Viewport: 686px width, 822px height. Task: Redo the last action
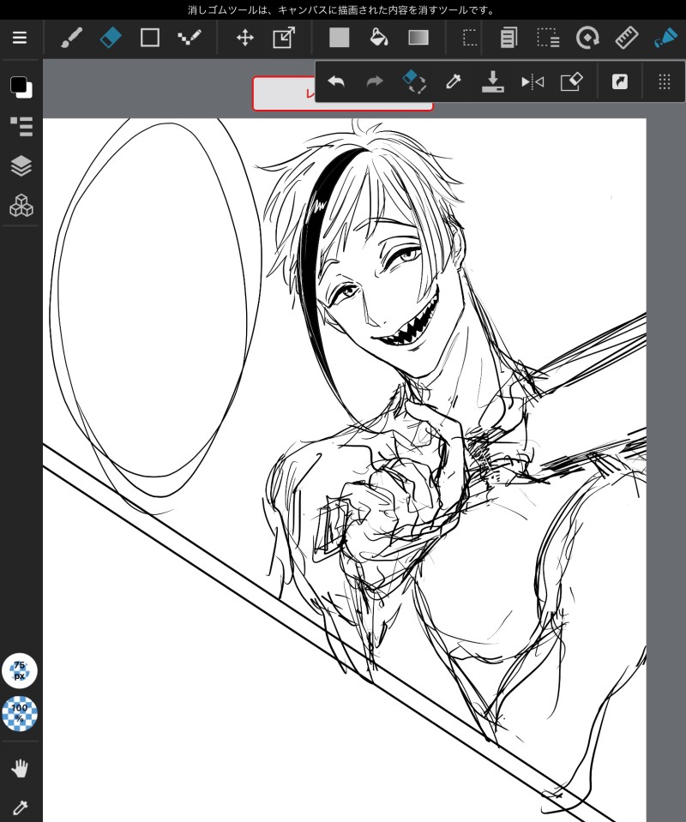tap(375, 81)
